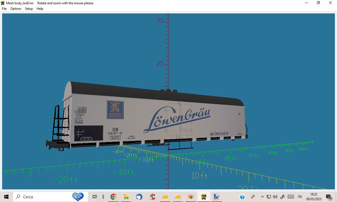Open Task View from the taskbar
Viewport: 337px width, 202px height.
pyautogui.click(x=95, y=197)
